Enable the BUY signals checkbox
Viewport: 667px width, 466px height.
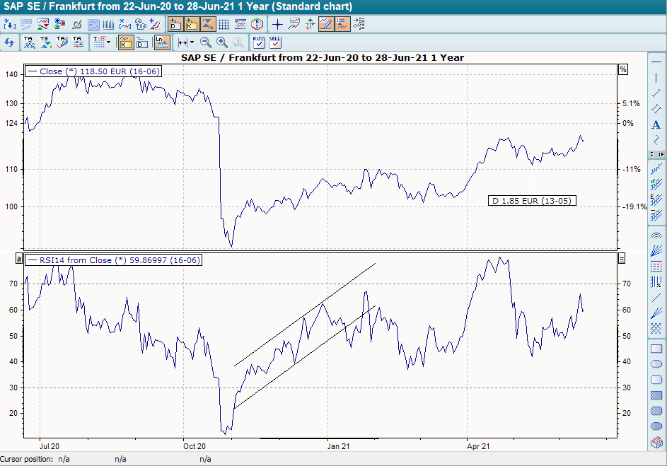(257, 42)
